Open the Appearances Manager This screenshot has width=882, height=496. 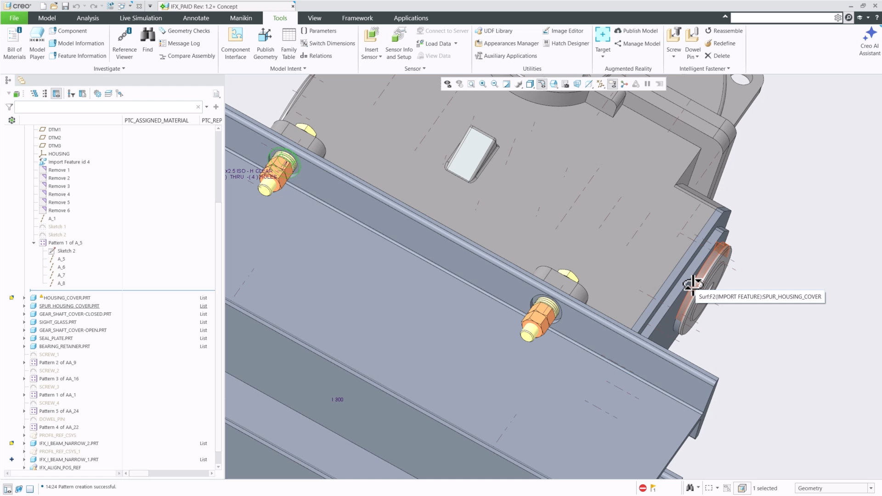(507, 43)
